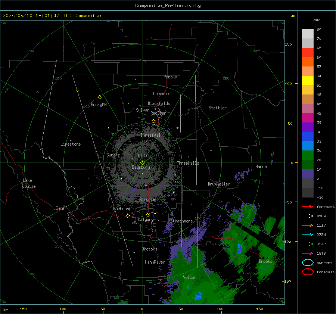
Task: Click the orange 111V arrow icon
Action: (308, 225)
